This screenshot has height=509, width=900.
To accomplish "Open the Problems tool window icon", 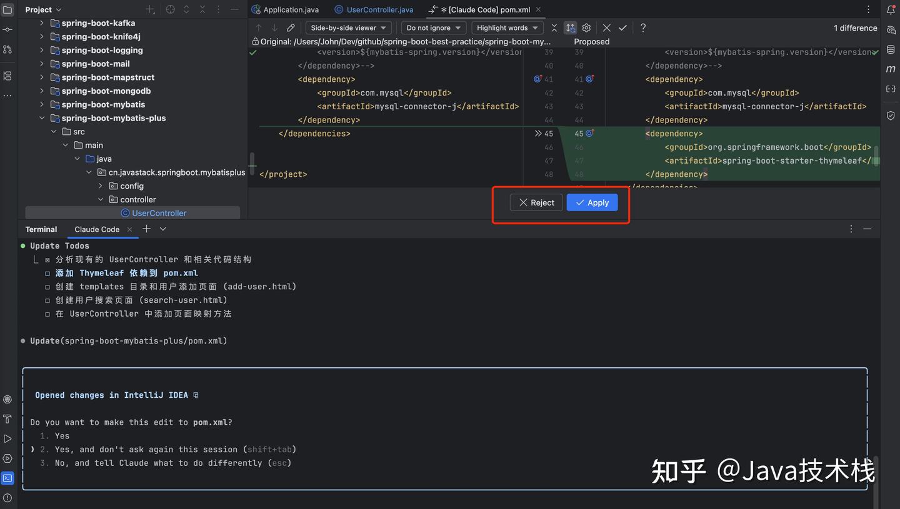I will click(x=7, y=498).
